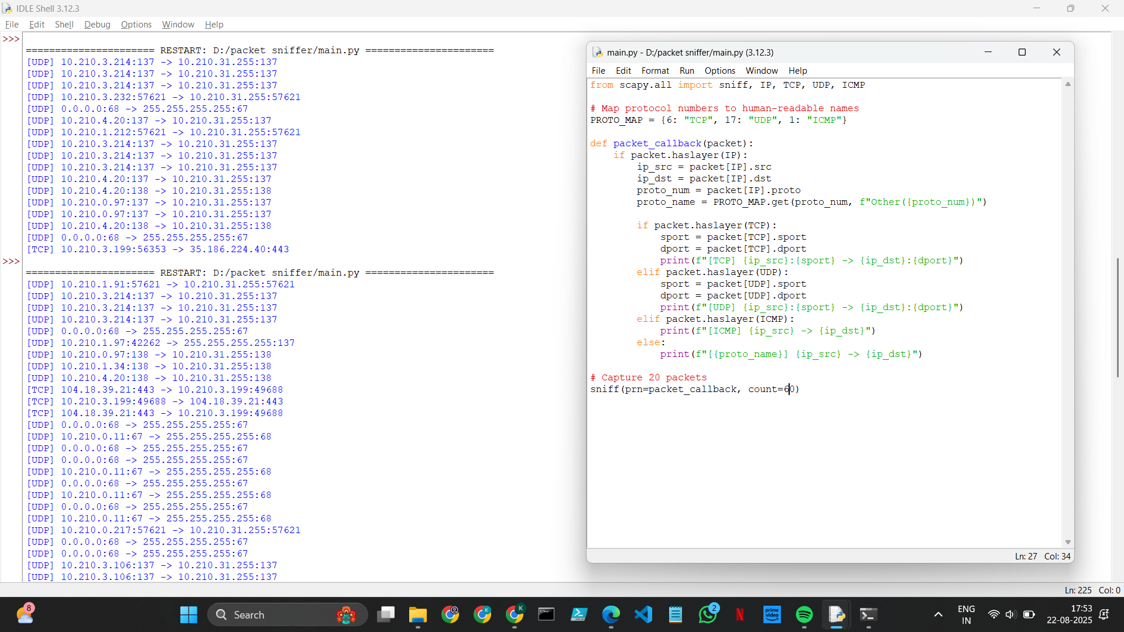Open the File menu in main.py editor

point(598,70)
